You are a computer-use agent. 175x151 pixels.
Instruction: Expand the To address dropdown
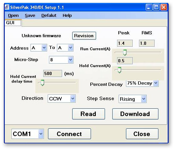[x=65, y=48]
